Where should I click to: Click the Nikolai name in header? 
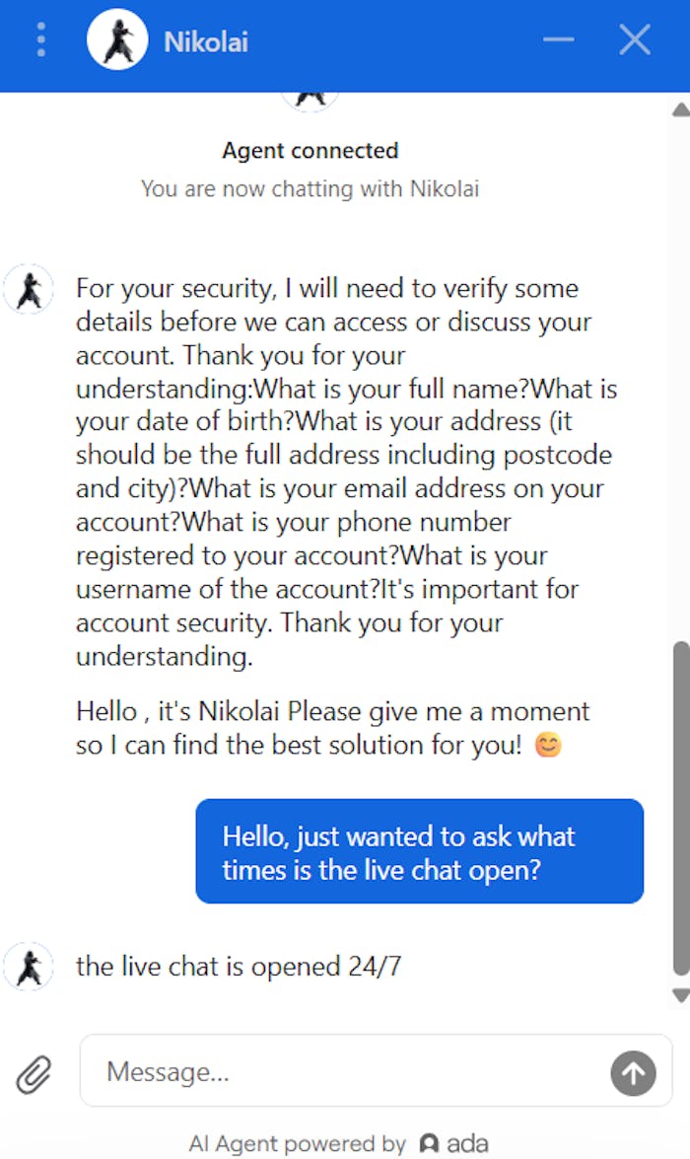[x=205, y=41]
